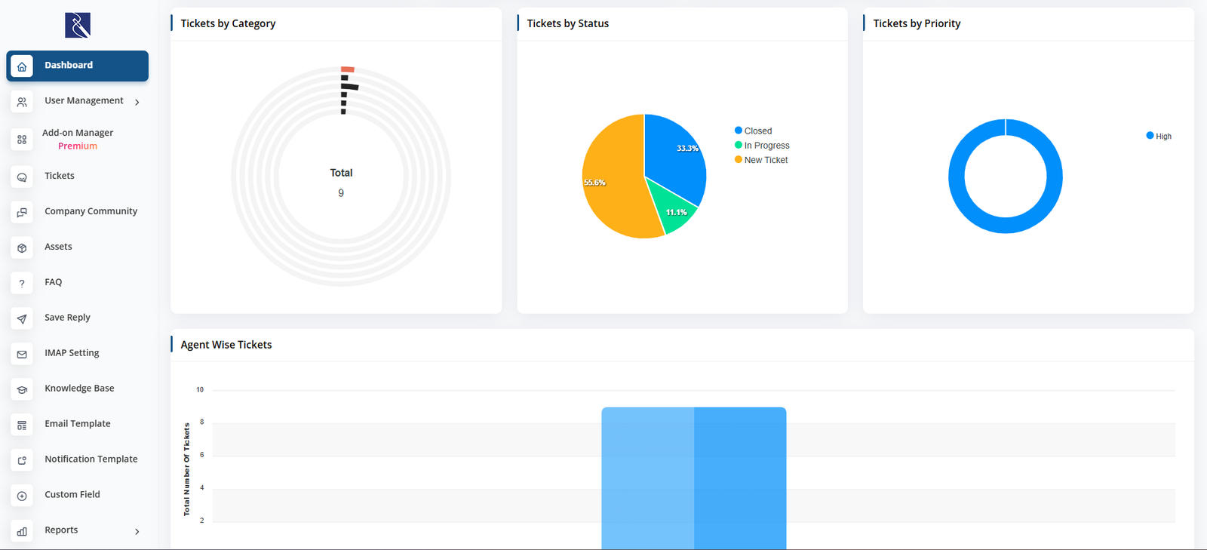Click the 33.3% pie label
Viewport: 1207px width, 550px height.
coord(687,149)
